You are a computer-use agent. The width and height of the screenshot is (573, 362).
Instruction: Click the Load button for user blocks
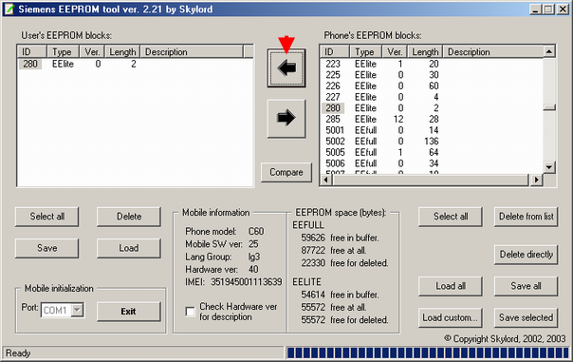pos(129,248)
